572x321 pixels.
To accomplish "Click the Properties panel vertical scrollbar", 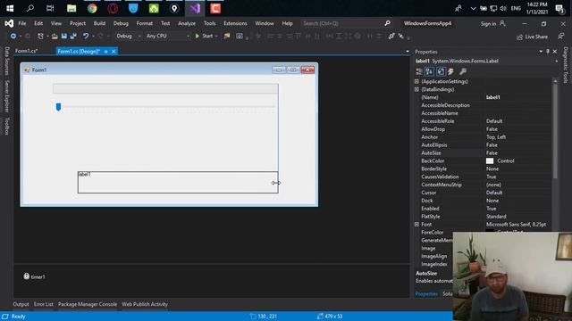I will point(555,131).
